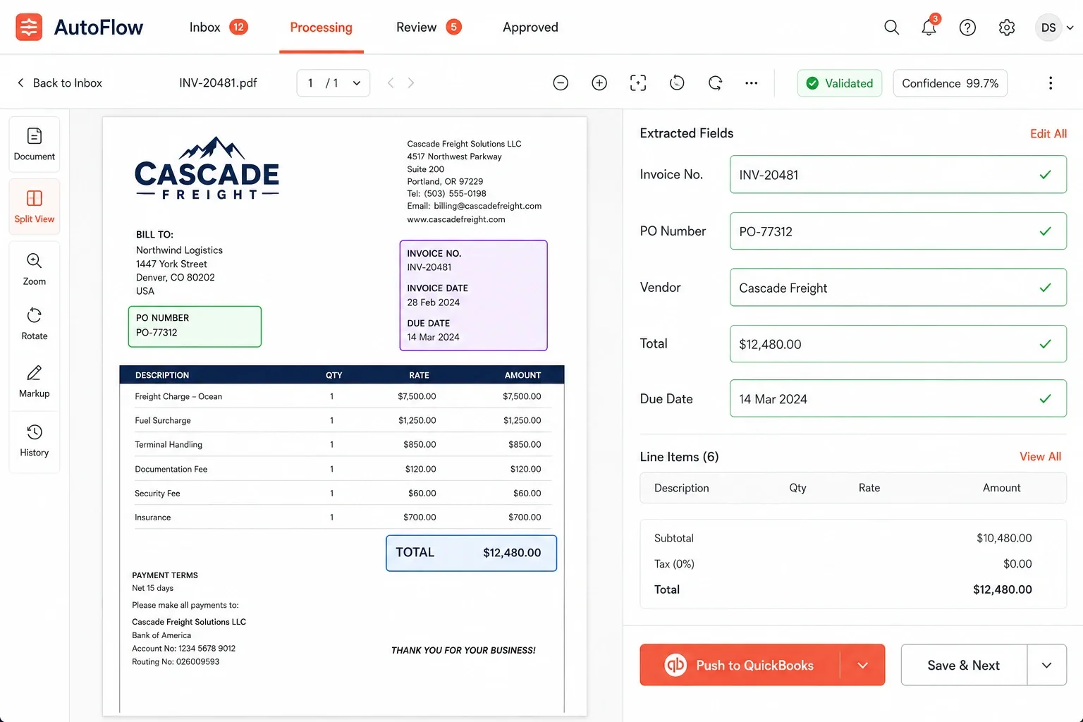Click the Total field
This screenshot has width=1083, height=722.
898,344
